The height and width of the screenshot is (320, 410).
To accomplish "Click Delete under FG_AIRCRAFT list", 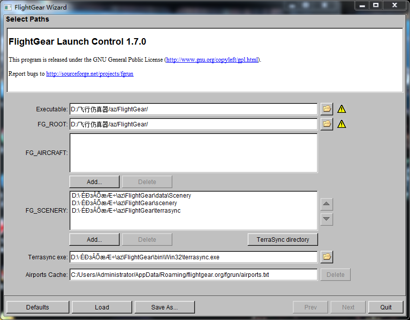I will click(147, 182).
